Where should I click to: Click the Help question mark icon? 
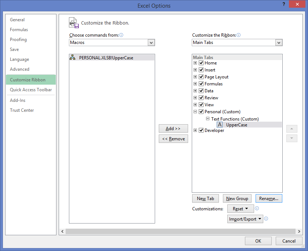point(284,4)
